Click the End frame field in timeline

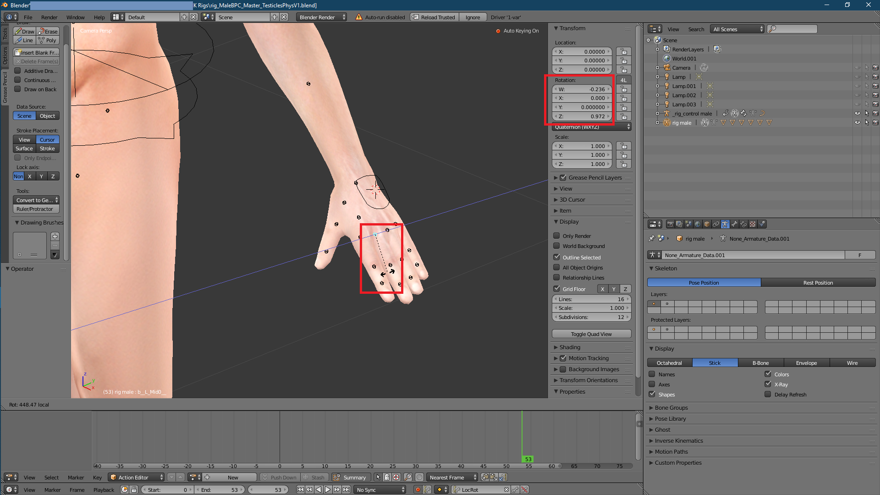click(x=220, y=489)
